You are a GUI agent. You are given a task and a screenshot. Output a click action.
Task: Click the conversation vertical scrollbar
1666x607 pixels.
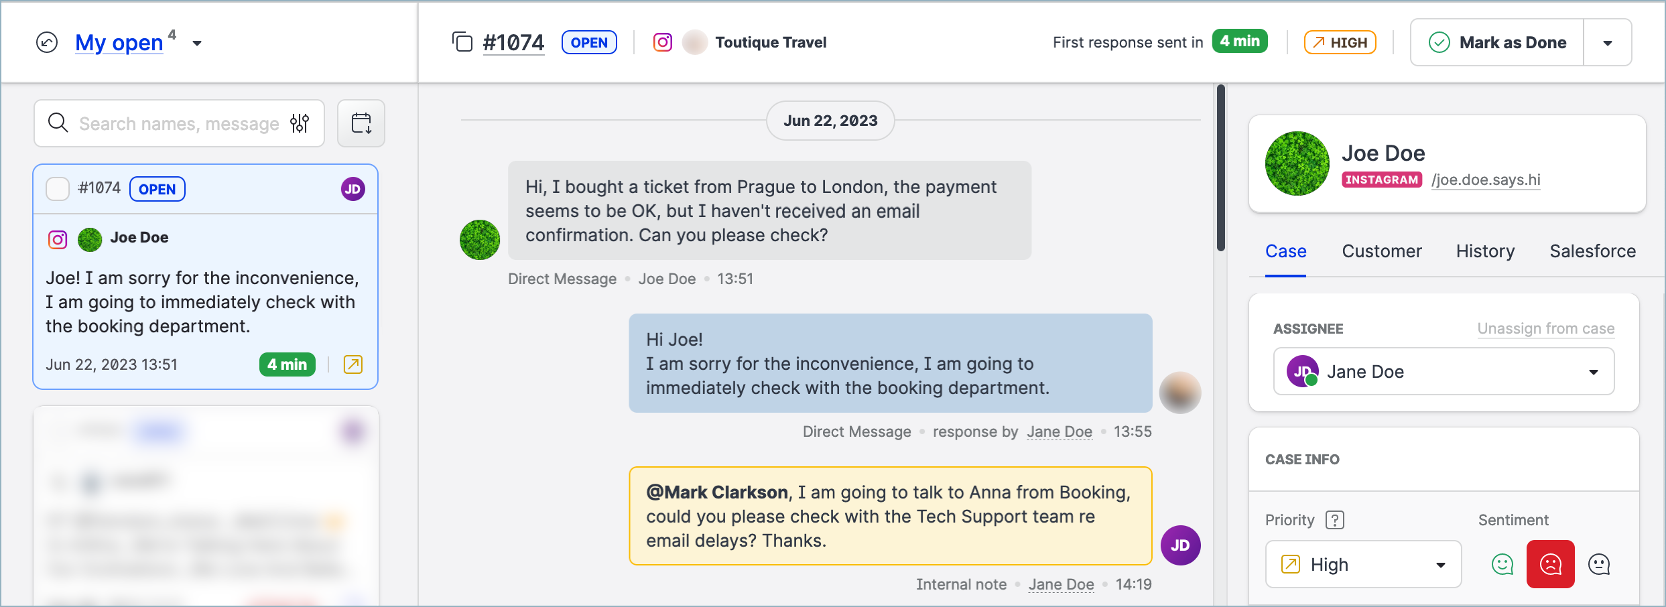point(1221,167)
